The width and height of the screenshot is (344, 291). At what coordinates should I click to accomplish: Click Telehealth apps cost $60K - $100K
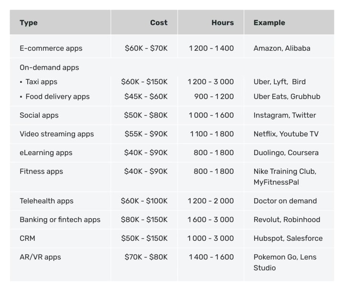(x=144, y=201)
